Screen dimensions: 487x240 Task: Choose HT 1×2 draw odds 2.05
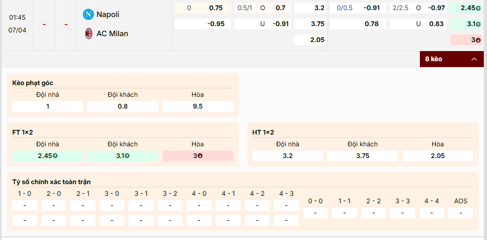pos(437,156)
